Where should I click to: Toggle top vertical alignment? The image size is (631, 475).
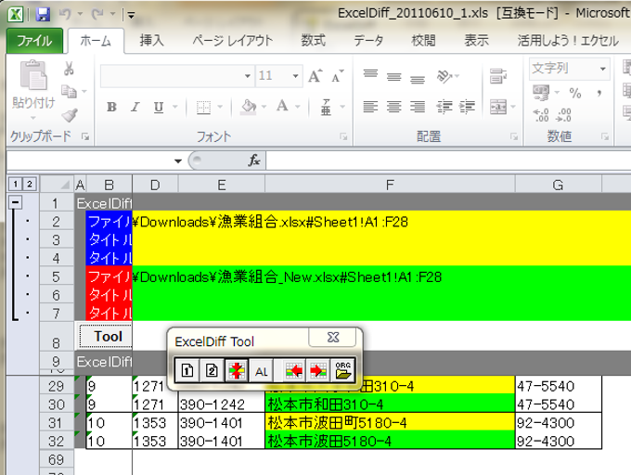coord(370,76)
